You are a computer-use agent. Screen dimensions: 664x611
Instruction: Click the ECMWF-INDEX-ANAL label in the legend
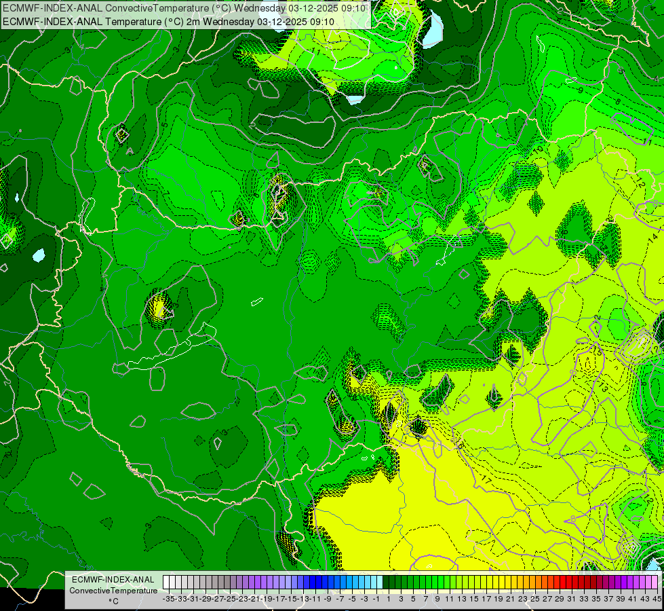pos(113,580)
